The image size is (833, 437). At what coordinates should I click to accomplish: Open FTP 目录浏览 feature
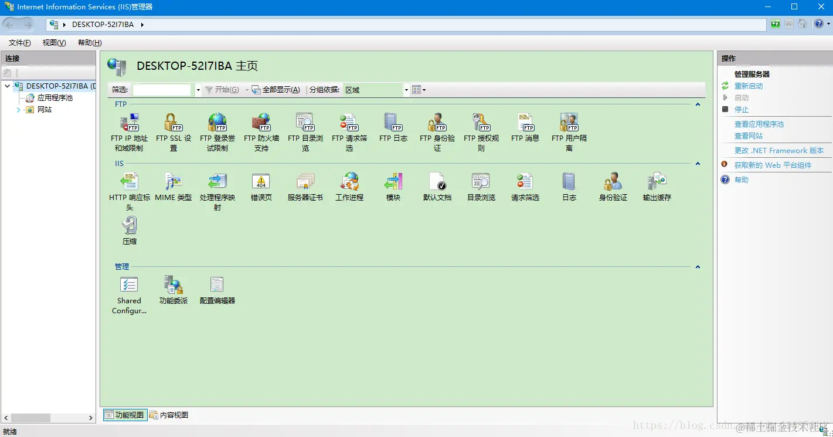305,133
